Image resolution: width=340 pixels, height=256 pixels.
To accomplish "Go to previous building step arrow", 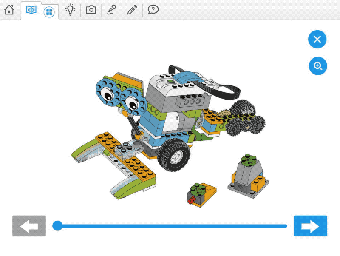I will (29, 226).
